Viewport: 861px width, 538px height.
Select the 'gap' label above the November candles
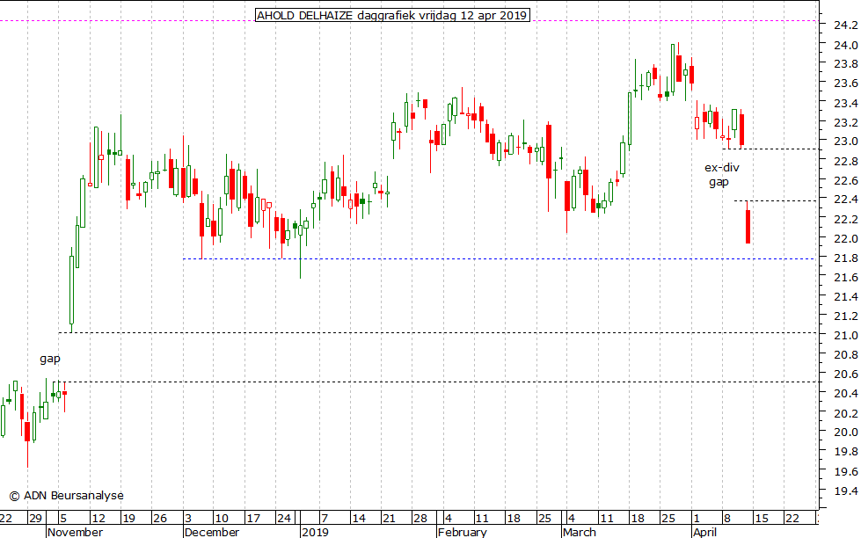50,359
